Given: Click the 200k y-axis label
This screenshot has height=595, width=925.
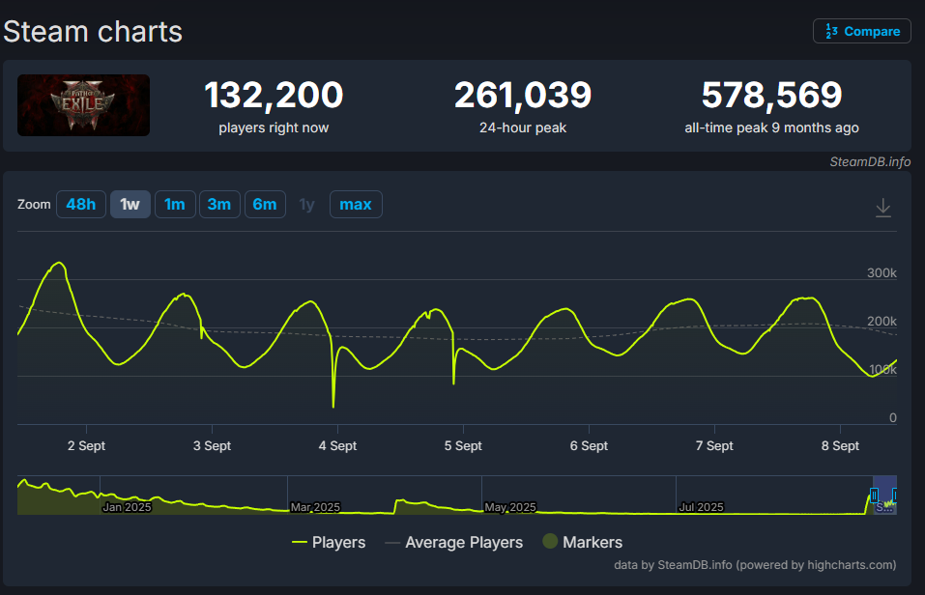Looking at the screenshot, I should [882, 321].
